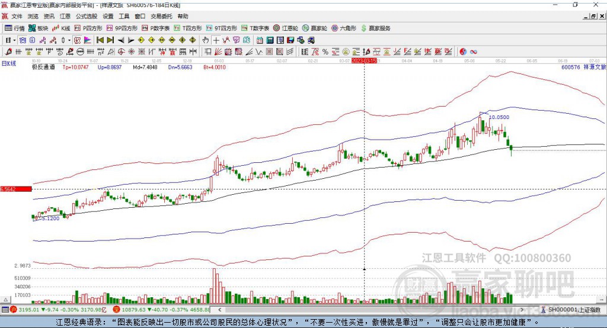This screenshot has width=607, height=328.
Task: Open the 板块 sector view
Action: click(x=38, y=28)
